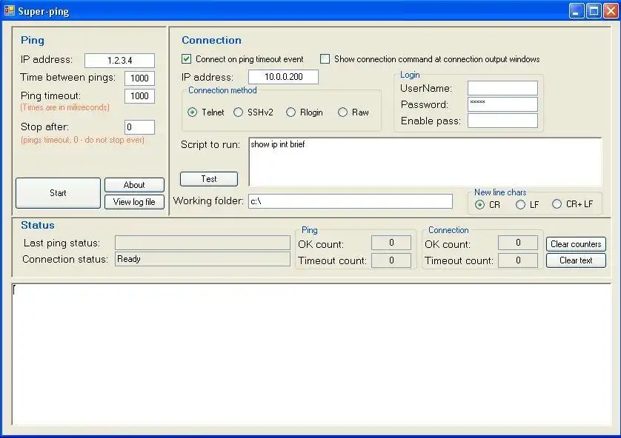This screenshot has height=438, width=621.
Task: Start the ping with the Start button
Action: click(x=58, y=193)
